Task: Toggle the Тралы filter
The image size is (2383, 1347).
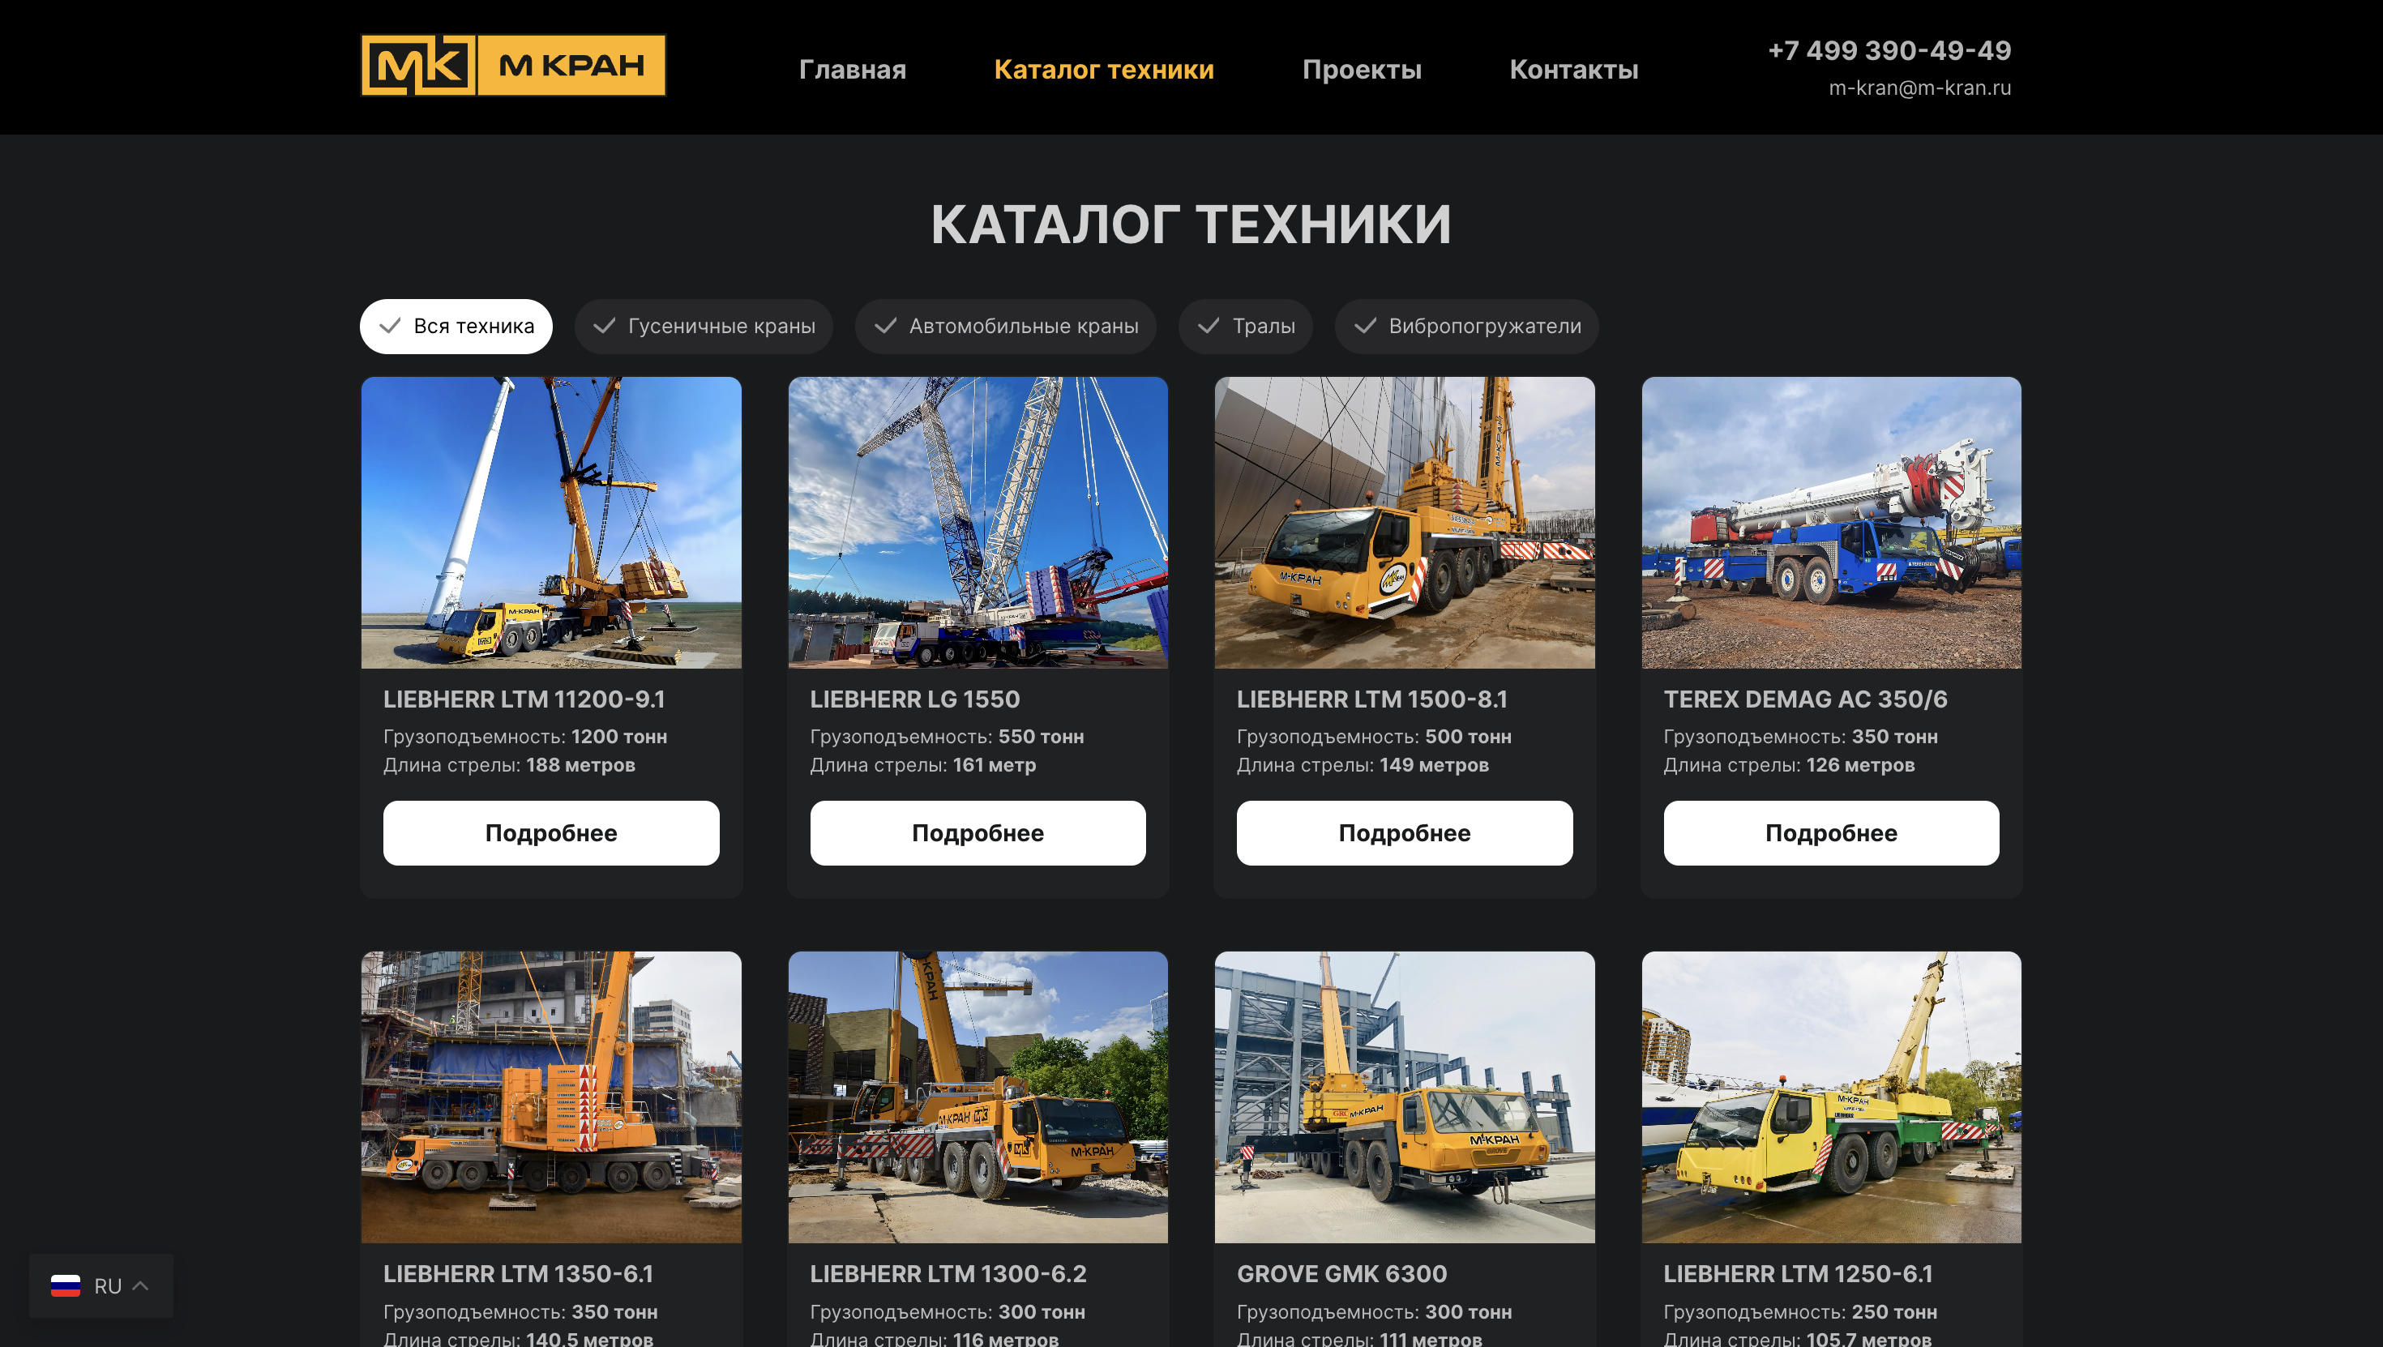Action: coord(1245,326)
